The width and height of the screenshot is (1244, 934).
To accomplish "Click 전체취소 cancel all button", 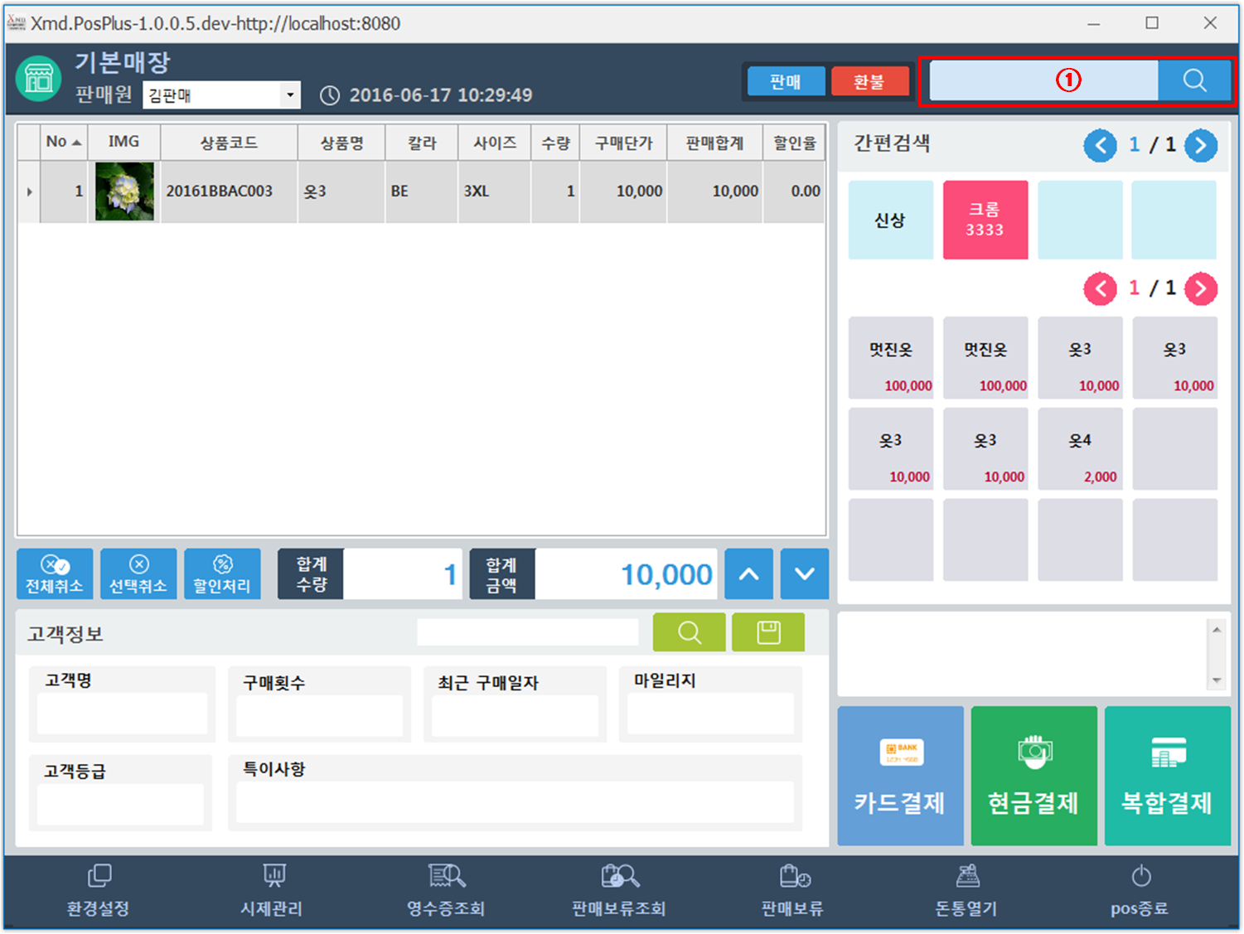I will point(55,573).
